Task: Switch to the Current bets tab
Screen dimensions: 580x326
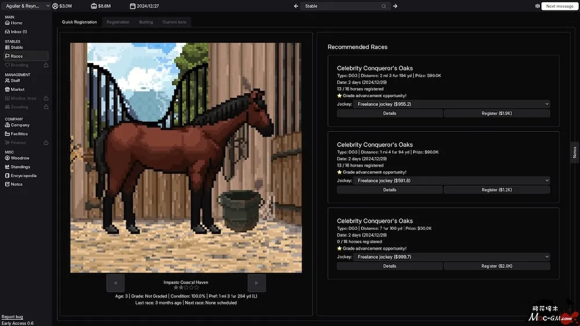Action: pyautogui.click(x=175, y=22)
